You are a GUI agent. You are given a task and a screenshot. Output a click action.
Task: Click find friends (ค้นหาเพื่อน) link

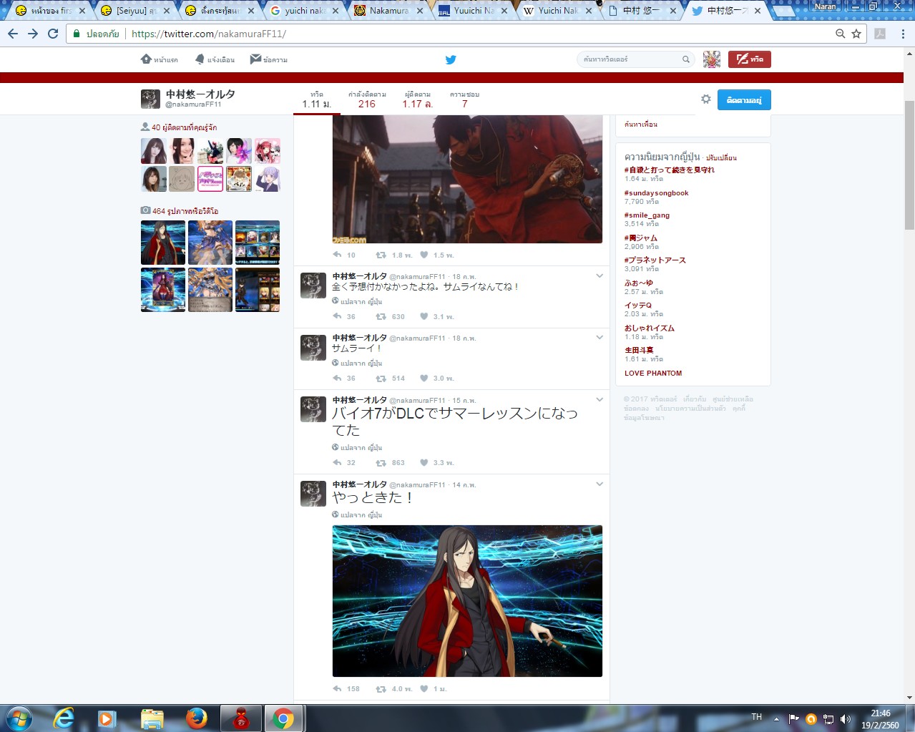(640, 125)
